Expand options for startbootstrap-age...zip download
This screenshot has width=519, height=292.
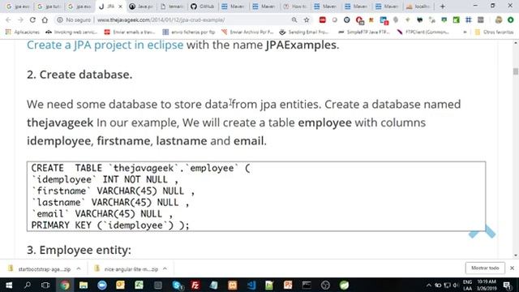click(x=79, y=268)
